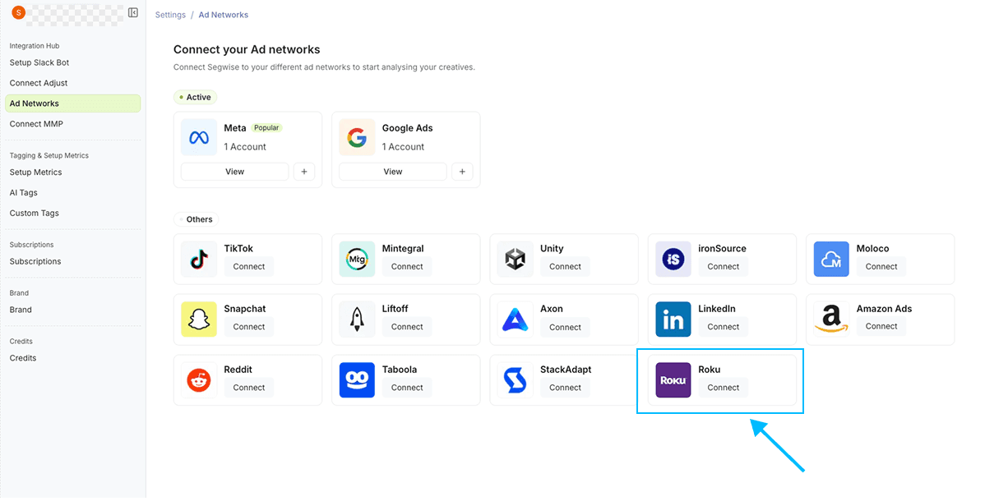The image size is (985, 501).
Task: Open Setup Slack Bot in sidebar
Action: point(39,62)
